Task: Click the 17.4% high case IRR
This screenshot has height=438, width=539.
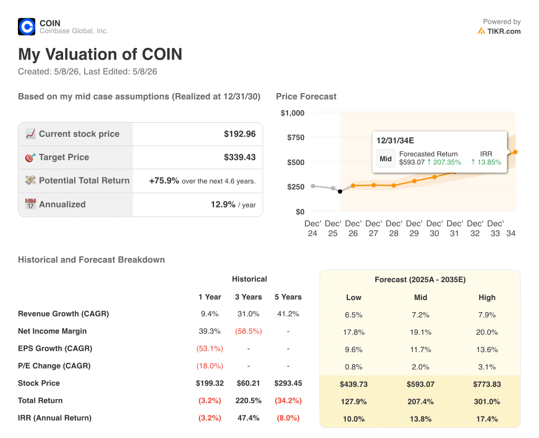Action: point(487,419)
